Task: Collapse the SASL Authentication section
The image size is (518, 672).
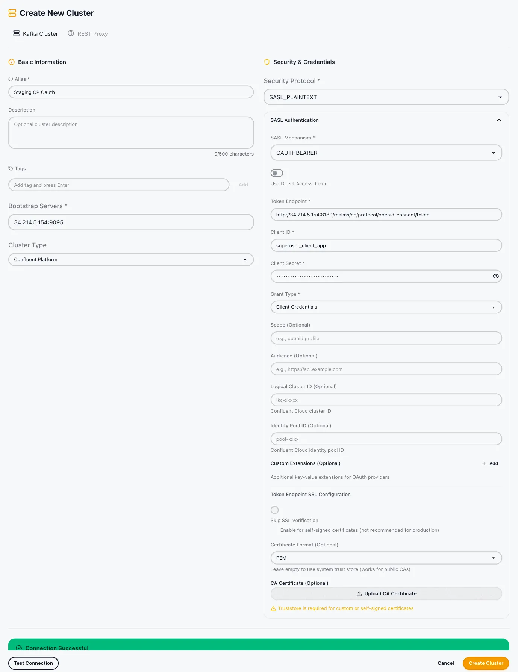Action: pyautogui.click(x=499, y=120)
